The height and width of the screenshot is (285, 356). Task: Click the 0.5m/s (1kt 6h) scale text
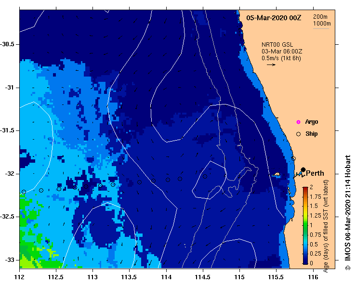coord(281,58)
